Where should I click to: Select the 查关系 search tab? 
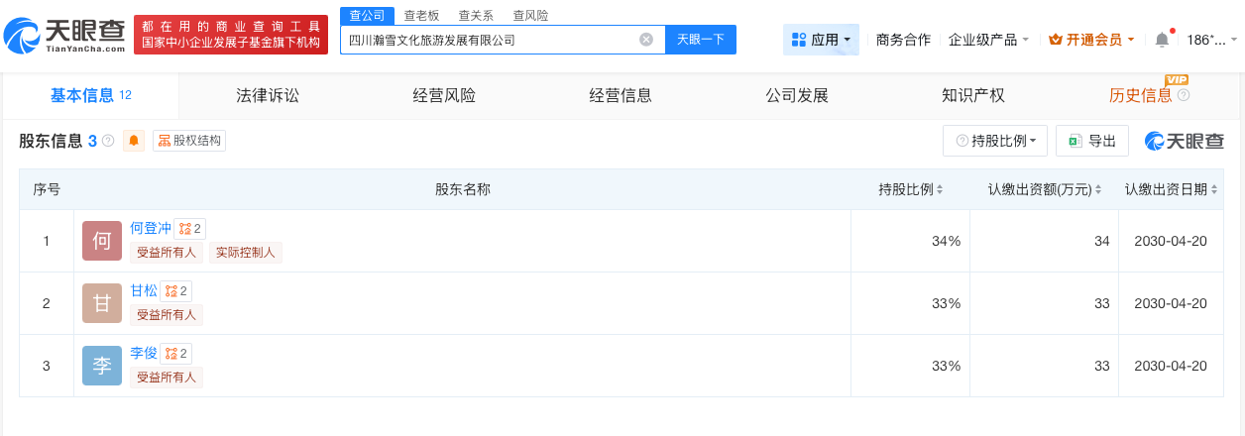476,15
